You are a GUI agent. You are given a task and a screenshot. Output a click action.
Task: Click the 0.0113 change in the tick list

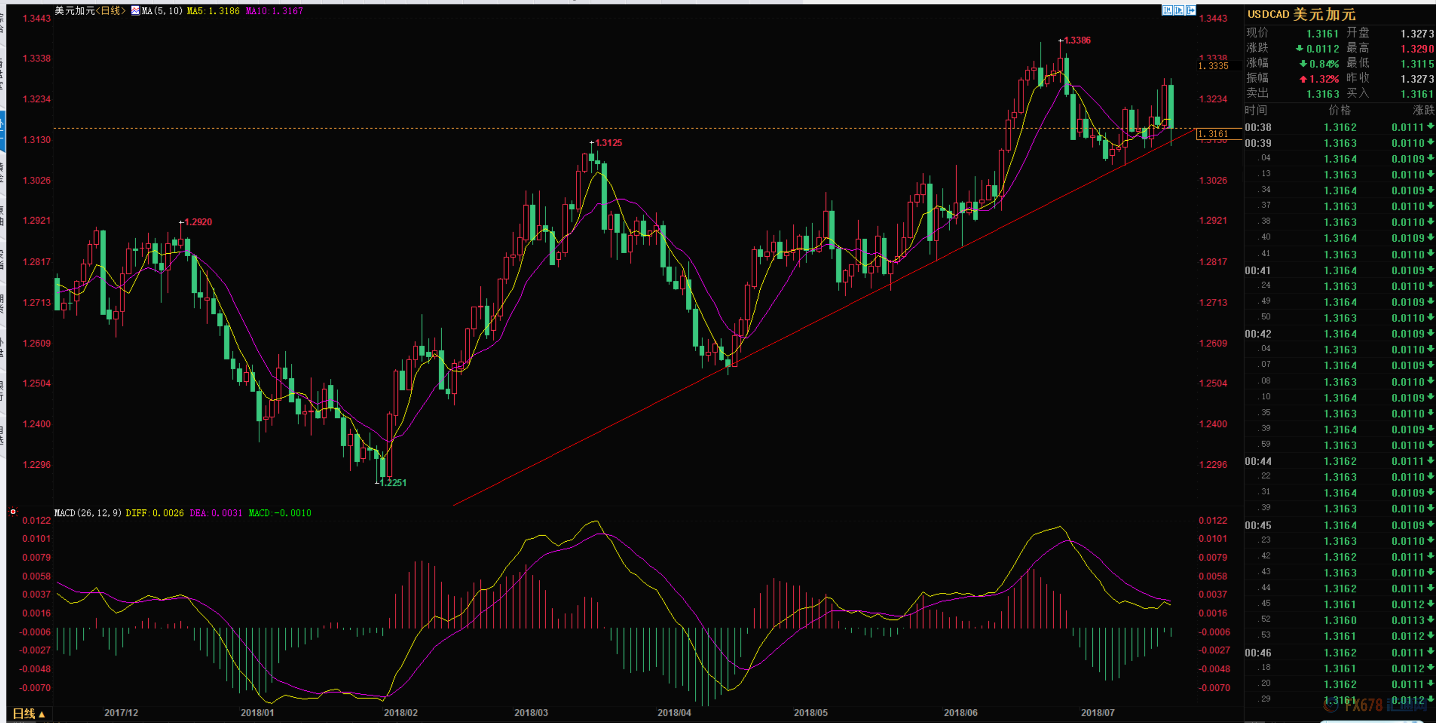pos(1407,621)
